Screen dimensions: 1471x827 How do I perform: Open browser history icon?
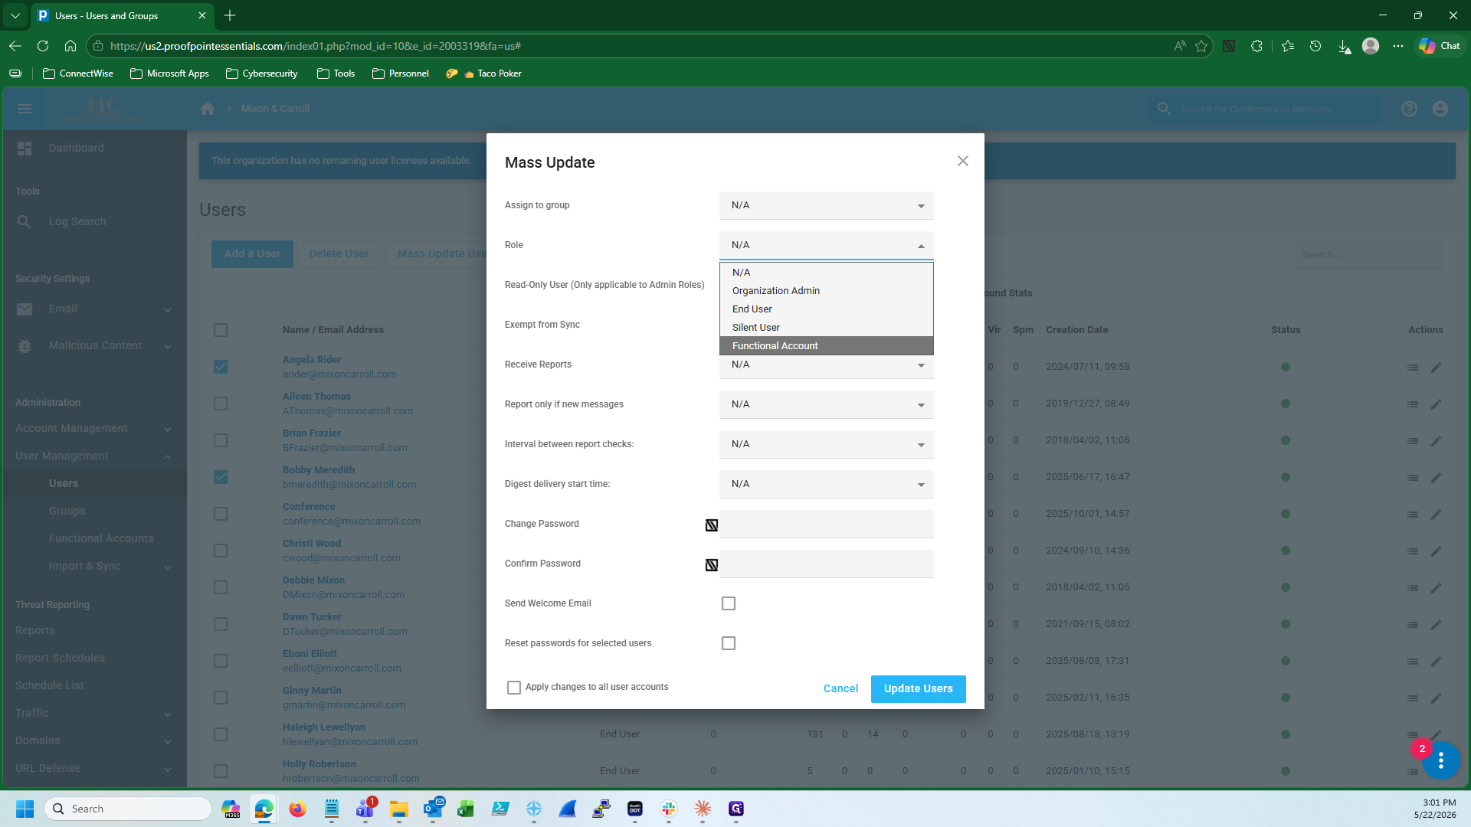pos(1315,46)
